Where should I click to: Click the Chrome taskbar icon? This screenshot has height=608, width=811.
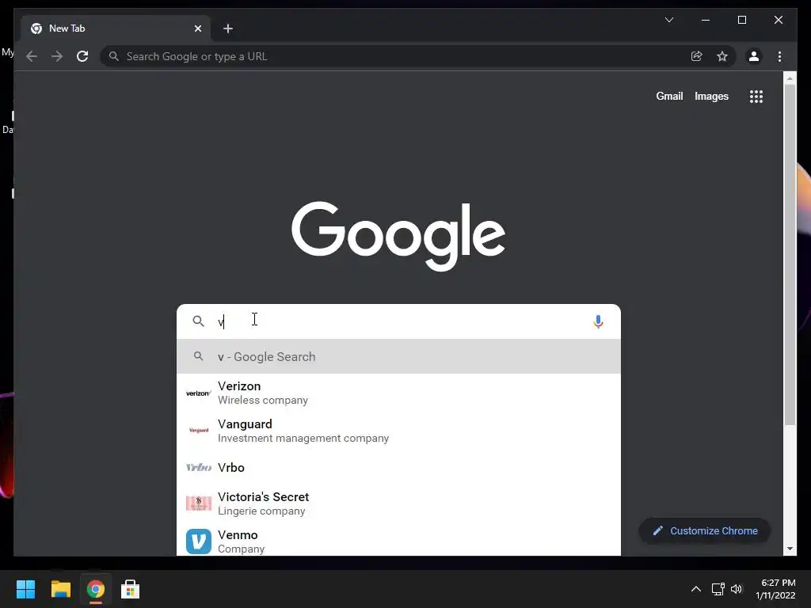click(95, 589)
